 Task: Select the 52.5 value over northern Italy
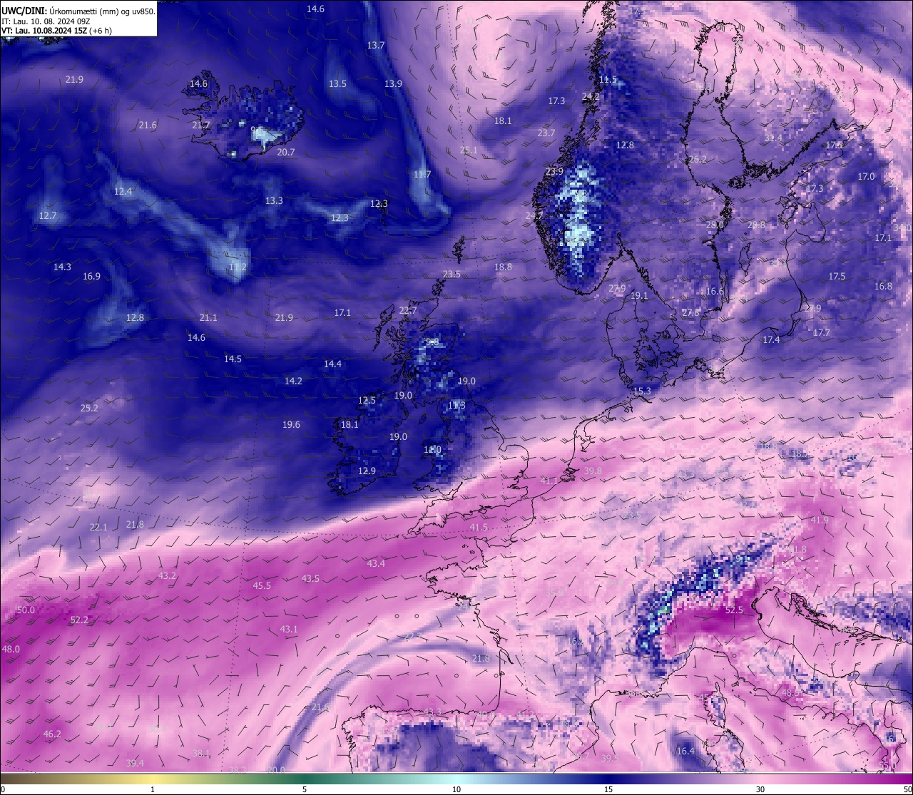coord(734,610)
